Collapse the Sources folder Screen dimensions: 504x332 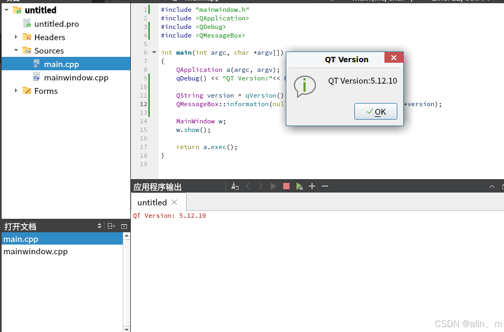click(x=16, y=50)
